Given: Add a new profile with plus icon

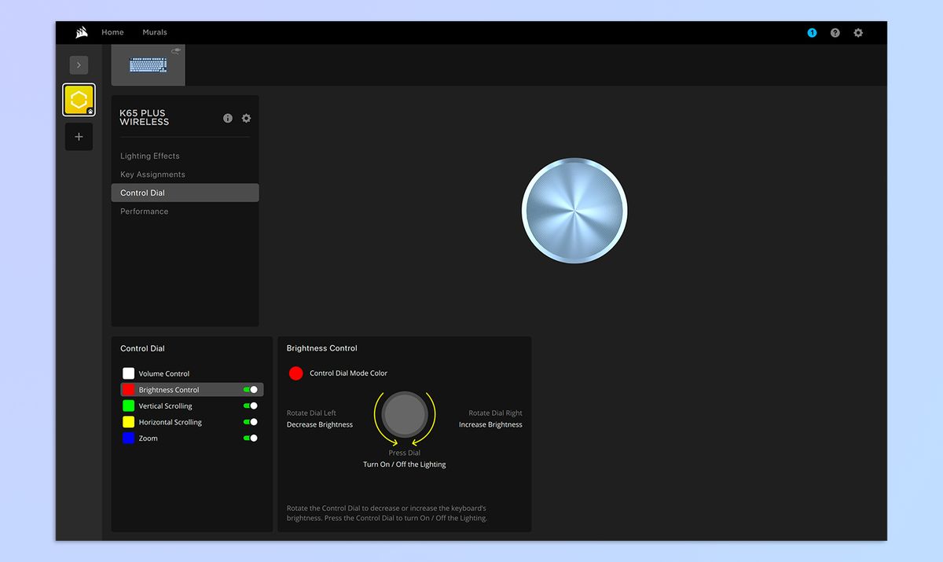Looking at the screenshot, I should (79, 137).
